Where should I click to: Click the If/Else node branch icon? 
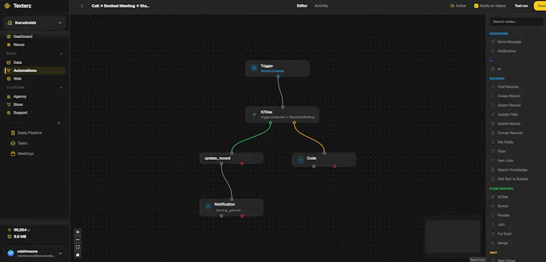point(254,114)
